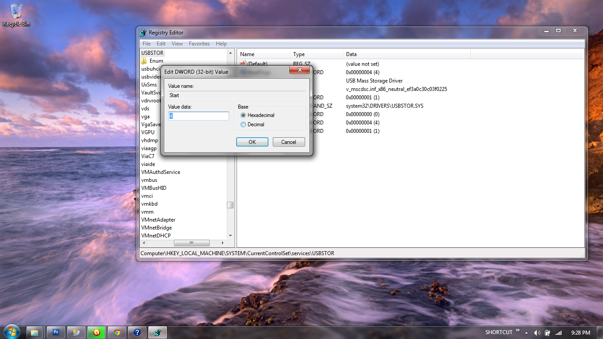Viewport: 603px width, 339px height.
Task: Open the File menu in Registry Editor
Action: click(x=146, y=43)
